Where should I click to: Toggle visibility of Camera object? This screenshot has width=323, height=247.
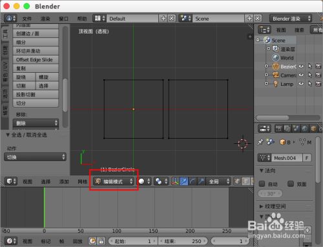tap(301, 75)
